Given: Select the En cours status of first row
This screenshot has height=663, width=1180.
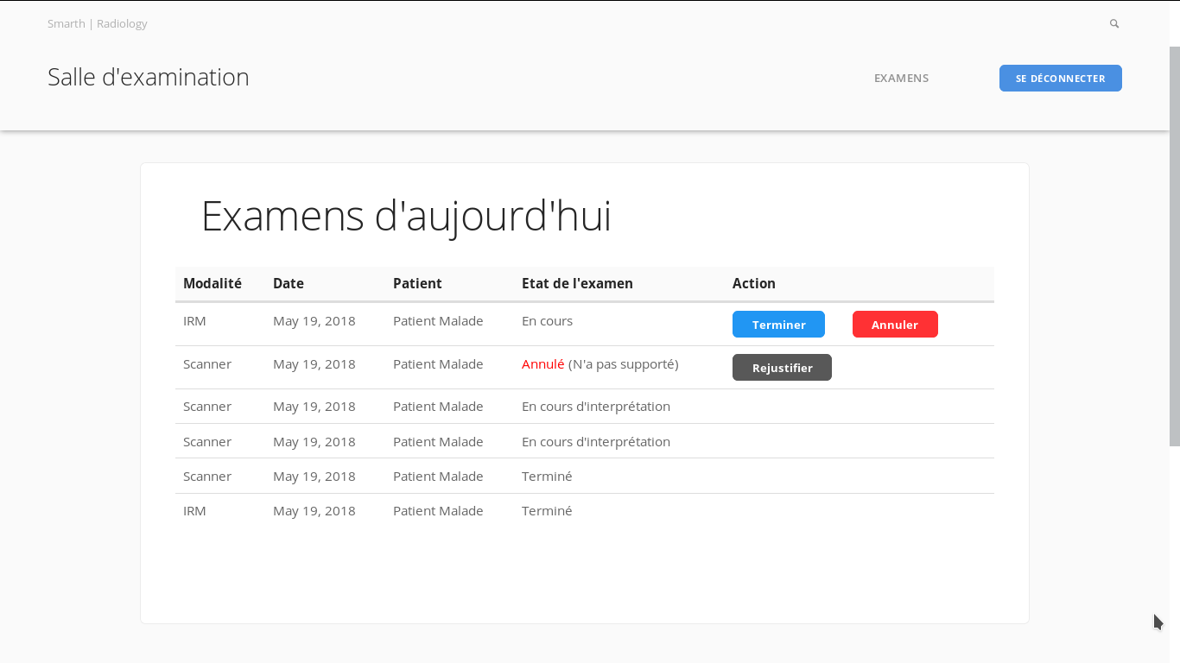Looking at the screenshot, I should click(x=547, y=321).
